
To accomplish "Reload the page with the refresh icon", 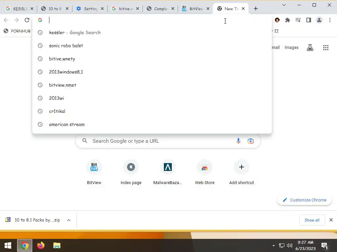I will tap(27, 20).
